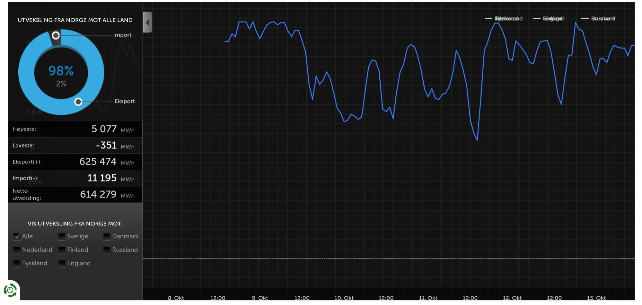The image size is (642, 305).
Task: Click the Eksport label beside the donut
Action: [125, 101]
